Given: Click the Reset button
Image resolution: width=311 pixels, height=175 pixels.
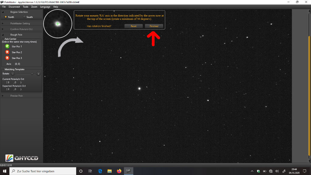Looking at the screenshot, I should click(134, 26).
